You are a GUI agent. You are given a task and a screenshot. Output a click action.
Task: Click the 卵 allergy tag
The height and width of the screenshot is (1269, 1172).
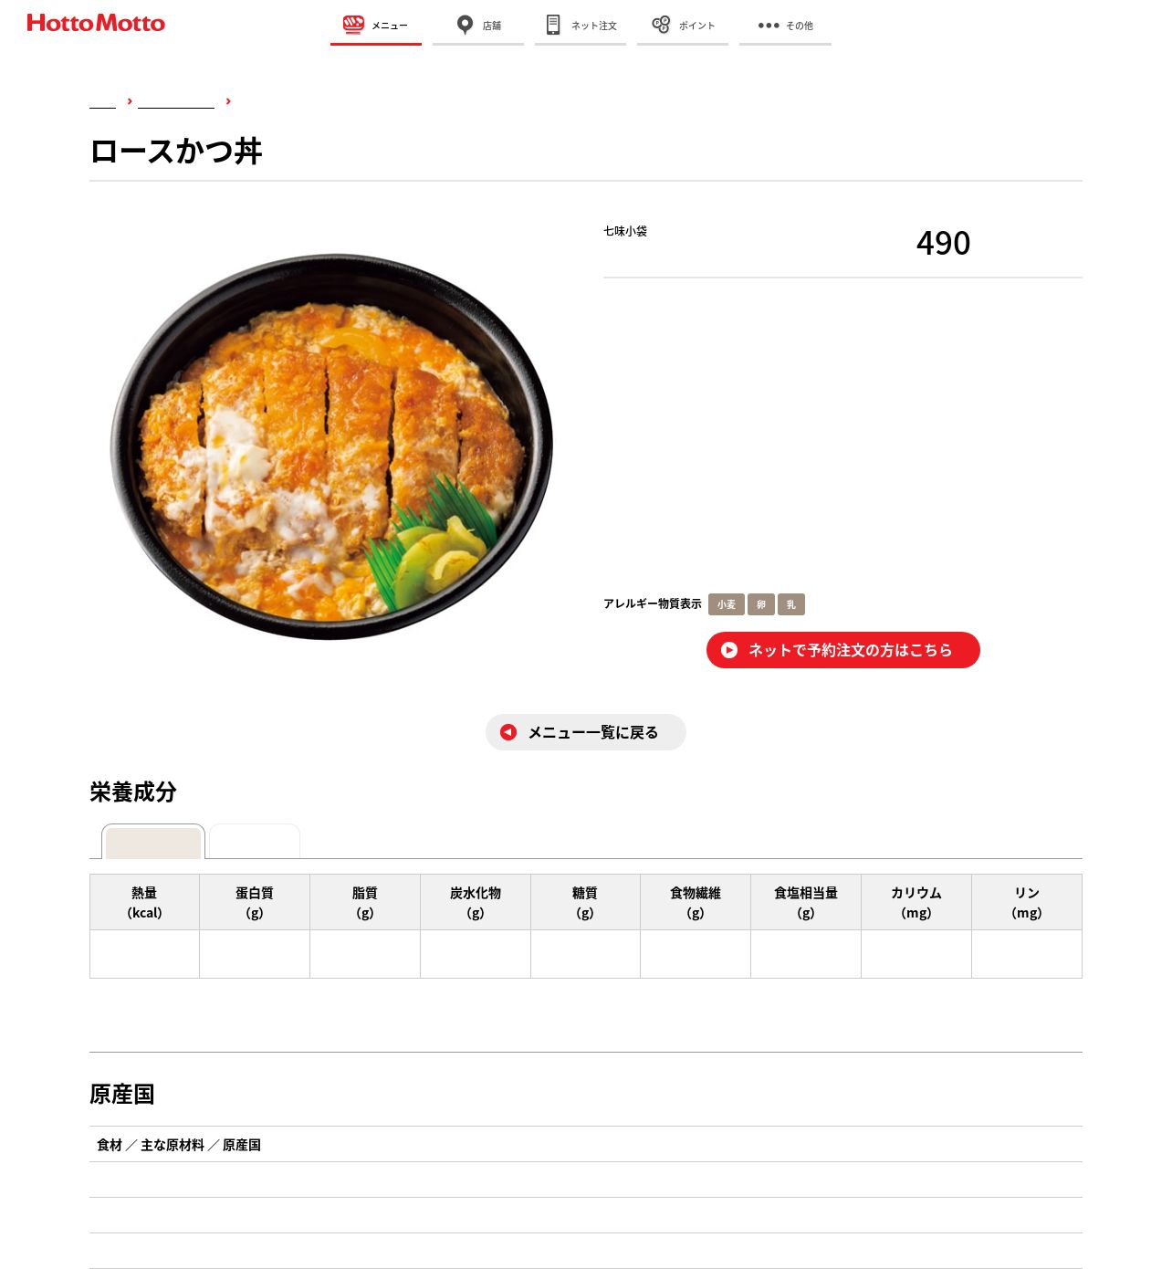[761, 604]
